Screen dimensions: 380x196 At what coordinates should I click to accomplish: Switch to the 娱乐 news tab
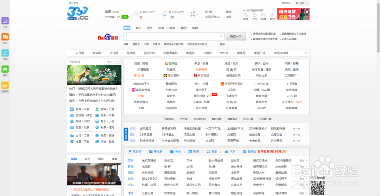pos(101,159)
